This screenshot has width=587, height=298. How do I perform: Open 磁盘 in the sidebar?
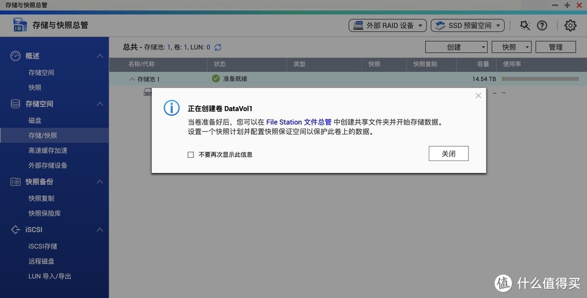35,121
